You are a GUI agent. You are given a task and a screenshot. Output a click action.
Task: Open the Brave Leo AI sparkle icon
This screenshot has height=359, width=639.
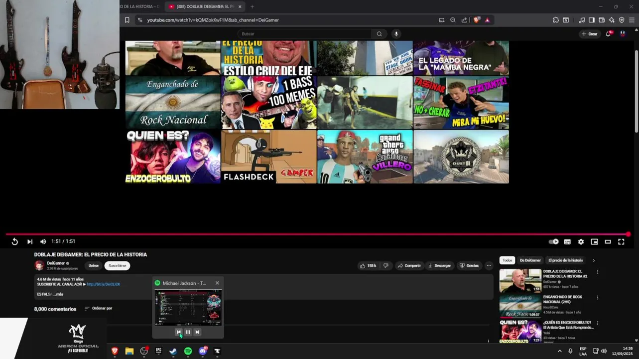point(612,20)
